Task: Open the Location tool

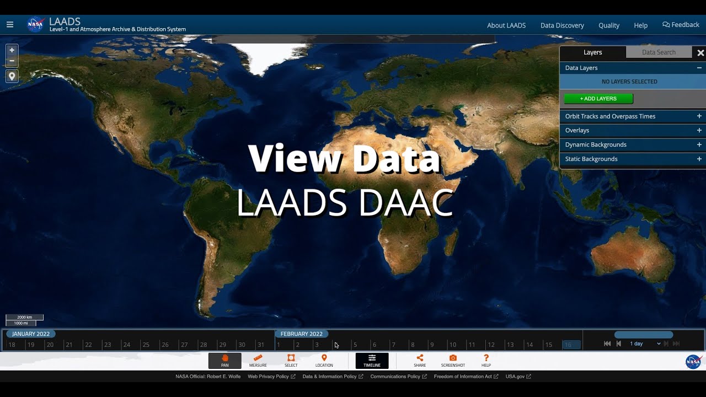Action: coord(324,361)
